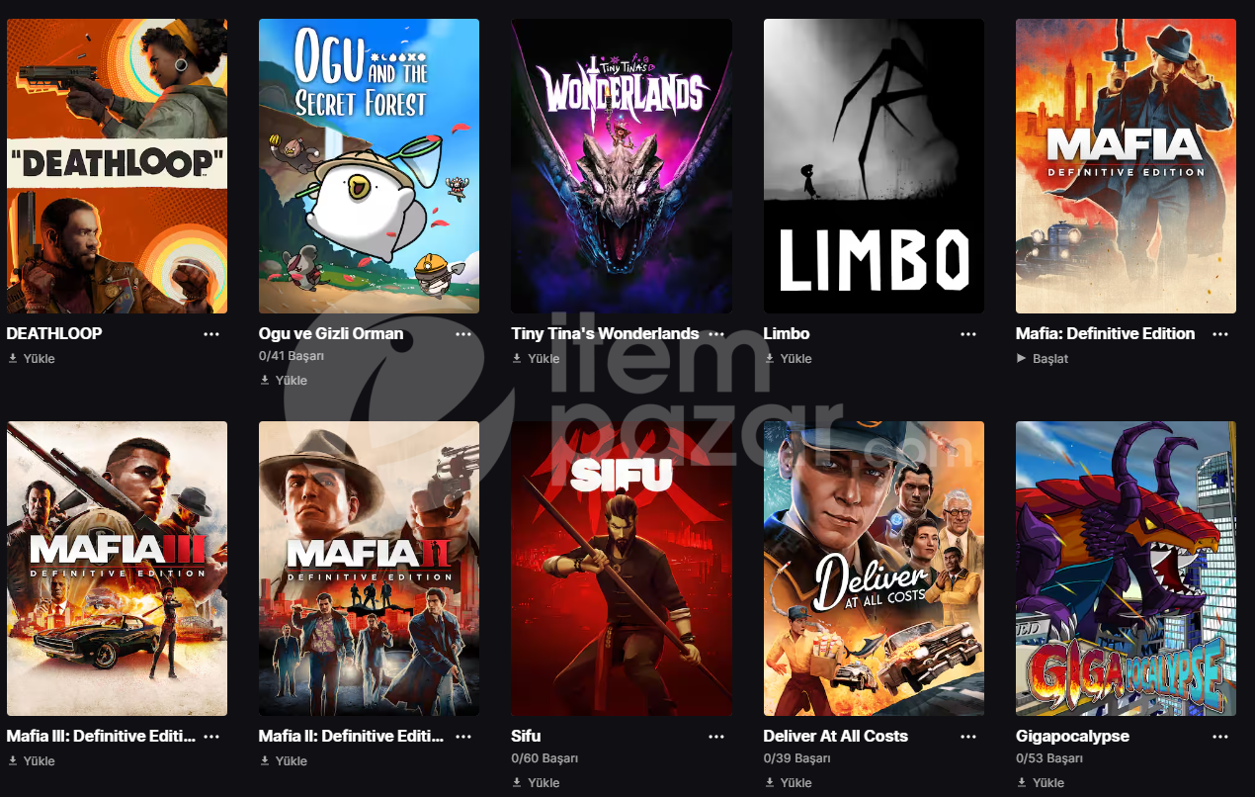Open the three-dot menu for DEATHLOOP

point(211,334)
